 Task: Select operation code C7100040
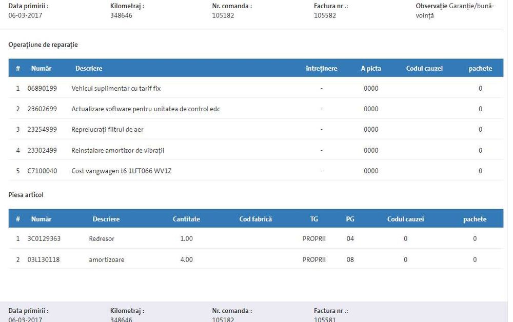[x=42, y=171]
